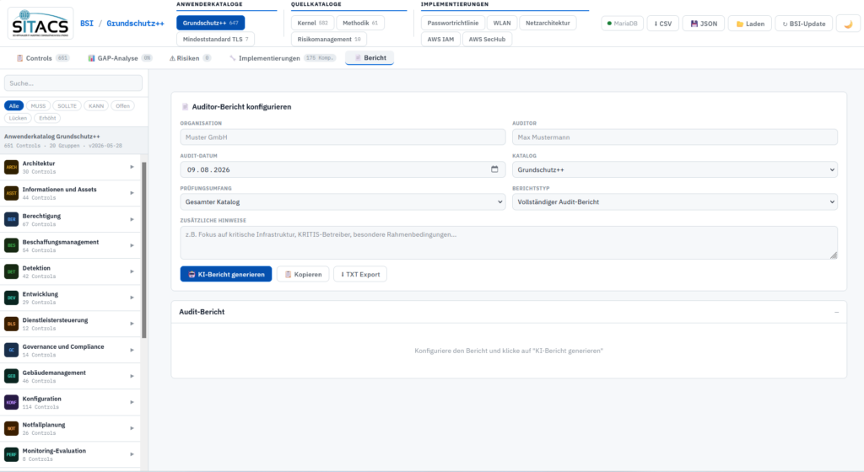Click the Laden button
Image resolution: width=864 pixels, height=472 pixels.
coord(750,24)
